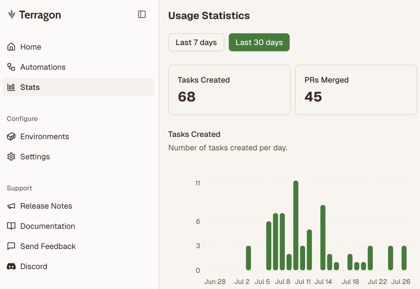This screenshot has width=420, height=289.
Task: Click the value 68
Action: (x=187, y=97)
